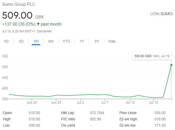Click the green data point on chart
Screen dimensions: 175x130
(x=171, y=65)
